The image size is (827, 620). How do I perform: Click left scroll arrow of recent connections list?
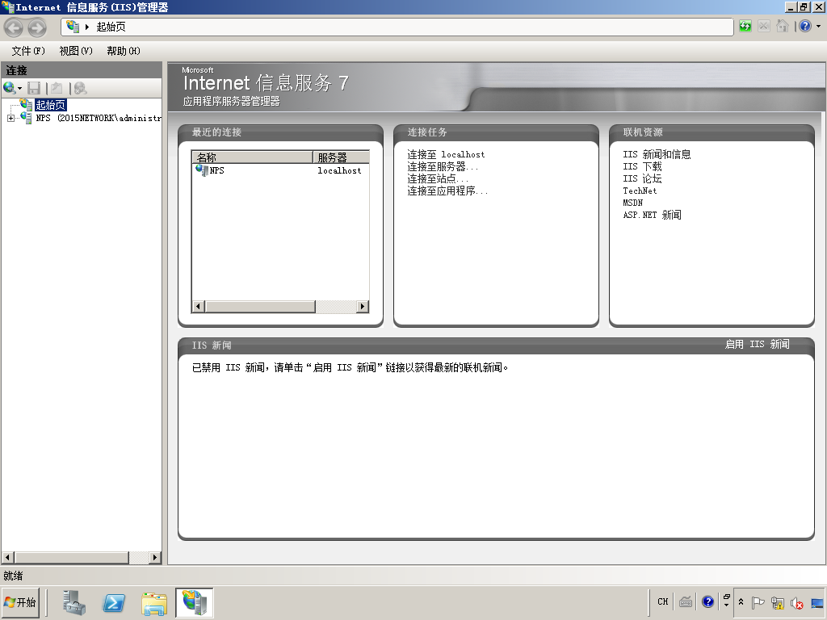199,306
